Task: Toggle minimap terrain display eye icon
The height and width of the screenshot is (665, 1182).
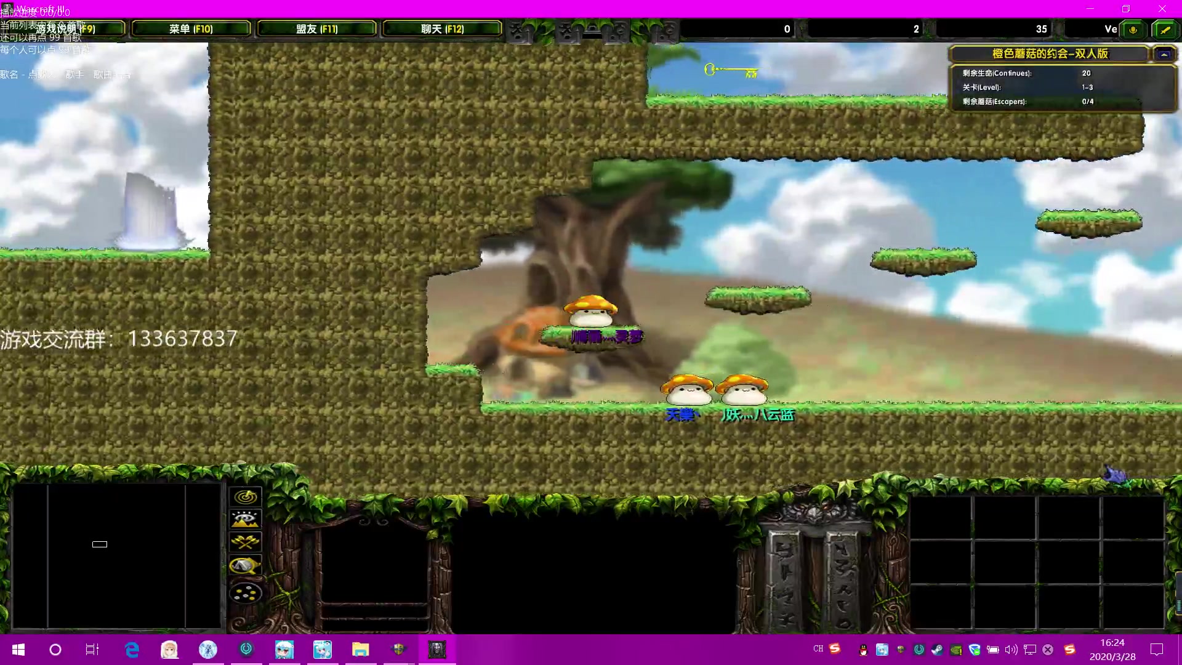Action: click(x=246, y=519)
